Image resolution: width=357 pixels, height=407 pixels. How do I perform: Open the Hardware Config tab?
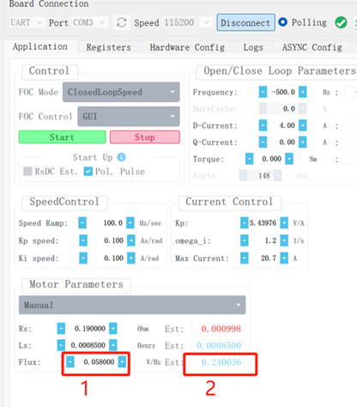point(187,47)
